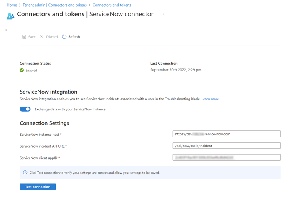
Task: Edit the ServiceNow incident API URL field
Action: tap(227, 146)
